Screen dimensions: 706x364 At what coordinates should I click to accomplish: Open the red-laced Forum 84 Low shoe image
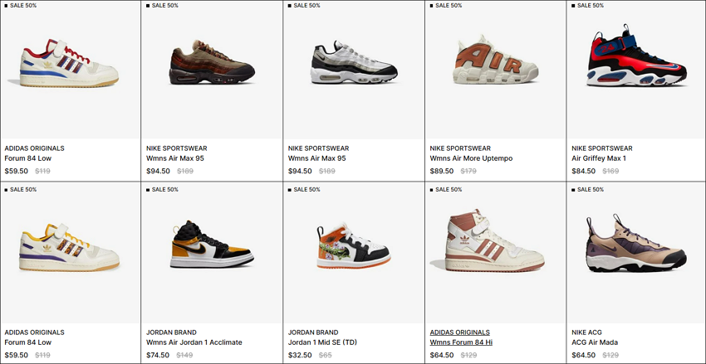coord(63,63)
